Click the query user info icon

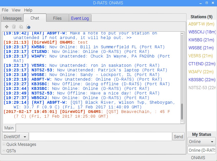(x=28, y=27)
